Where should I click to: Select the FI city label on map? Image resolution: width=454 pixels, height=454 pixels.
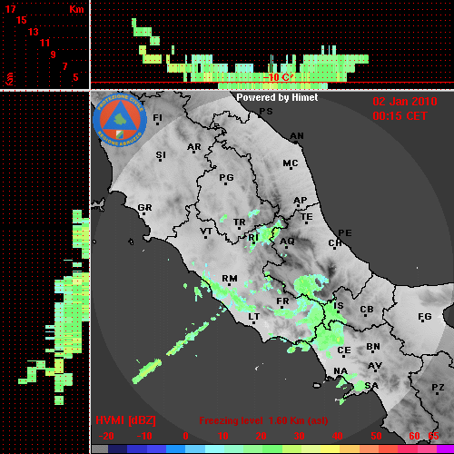(x=158, y=117)
